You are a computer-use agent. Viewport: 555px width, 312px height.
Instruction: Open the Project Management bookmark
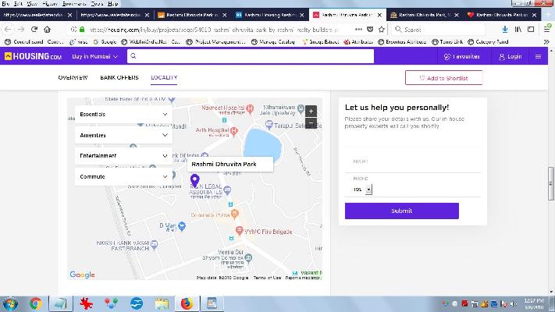tap(216, 42)
